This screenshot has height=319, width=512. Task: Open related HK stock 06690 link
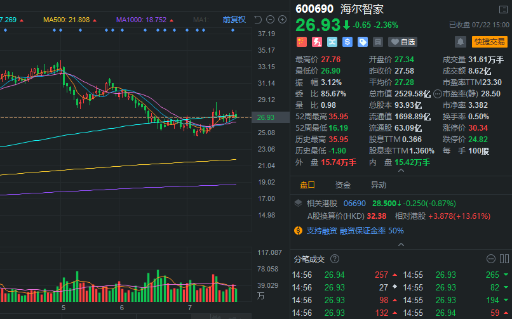pos(354,204)
